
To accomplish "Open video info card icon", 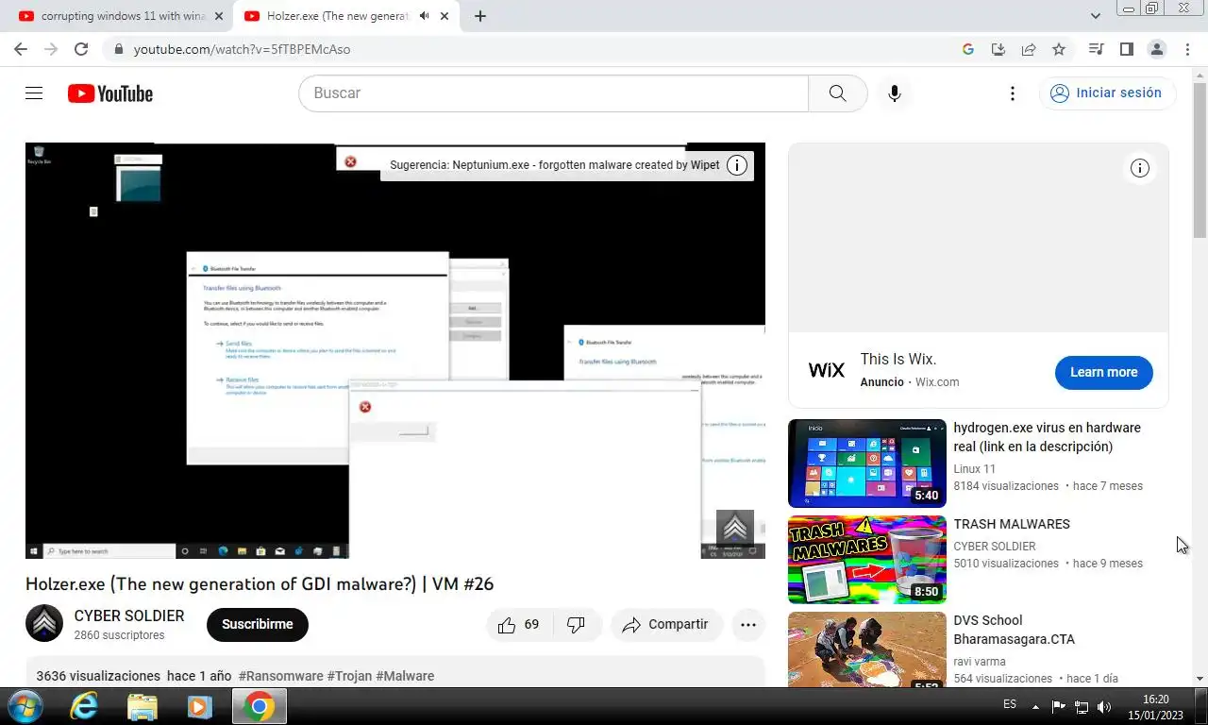I will (x=737, y=165).
